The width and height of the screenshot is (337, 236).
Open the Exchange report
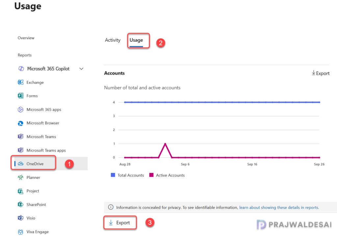[35, 83]
